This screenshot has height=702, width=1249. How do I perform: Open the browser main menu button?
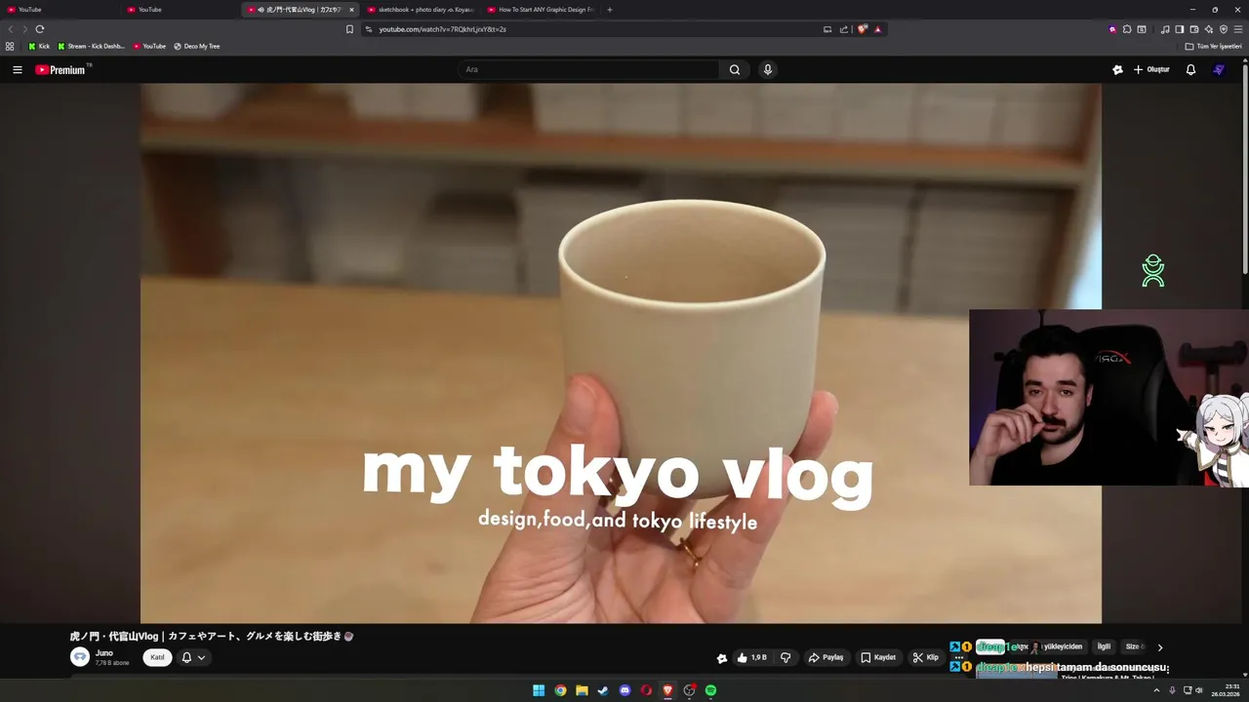(1238, 29)
